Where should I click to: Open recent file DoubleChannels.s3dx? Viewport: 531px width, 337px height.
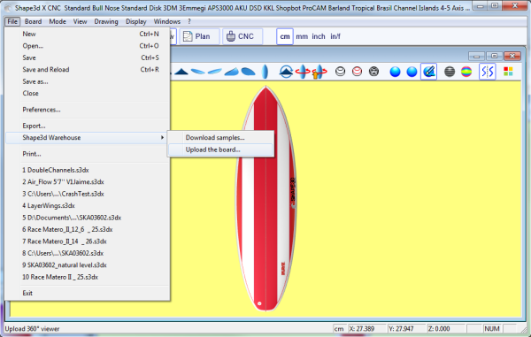tap(56, 170)
